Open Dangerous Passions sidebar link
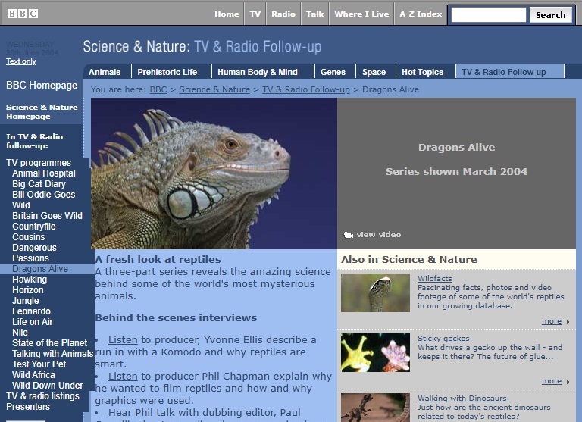The width and height of the screenshot is (582, 422). tap(35, 253)
